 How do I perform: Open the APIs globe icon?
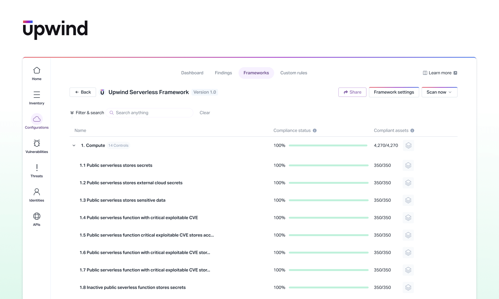[37, 216]
